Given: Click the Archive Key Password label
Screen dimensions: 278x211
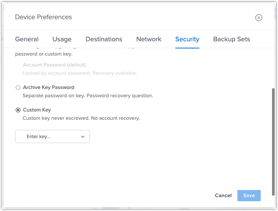Looking at the screenshot, I should pos(49,87).
